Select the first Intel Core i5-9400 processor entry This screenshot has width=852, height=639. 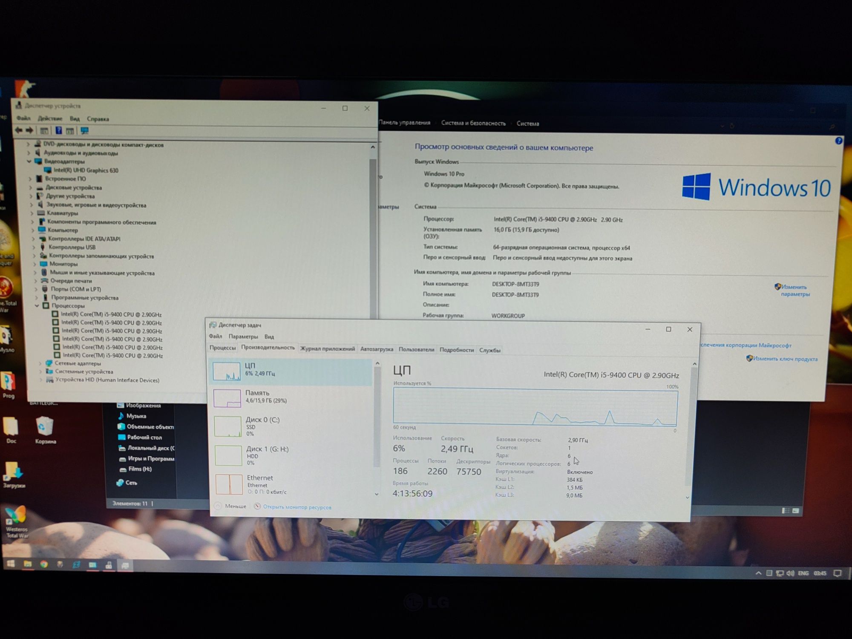[x=106, y=314]
